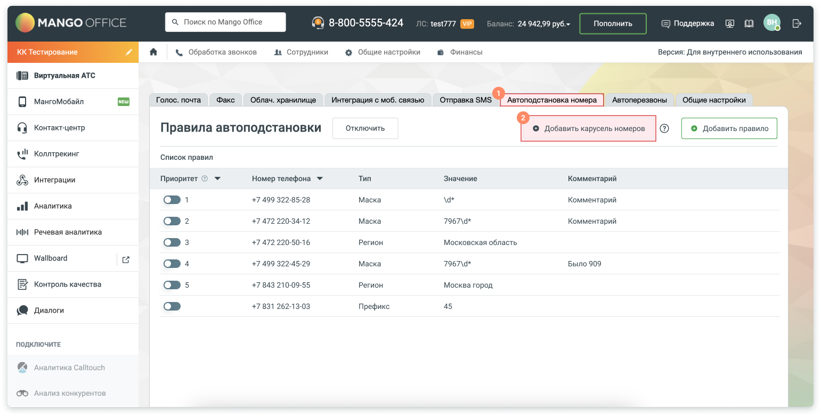
Task: Edit the КК Тестирование name with the pencil icon
Action: click(x=129, y=52)
